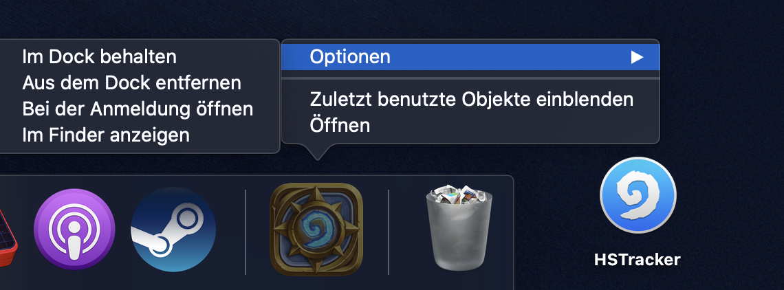The width and height of the screenshot is (784, 290).
Task: Launch Steam from the Dock
Action: tap(173, 230)
